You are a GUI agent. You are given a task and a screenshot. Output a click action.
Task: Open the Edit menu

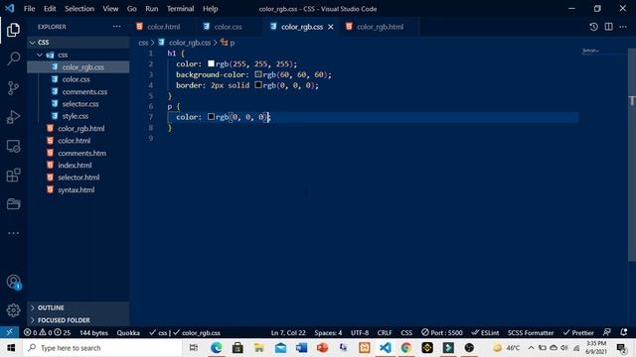pyautogui.click(x=50, y=9)
